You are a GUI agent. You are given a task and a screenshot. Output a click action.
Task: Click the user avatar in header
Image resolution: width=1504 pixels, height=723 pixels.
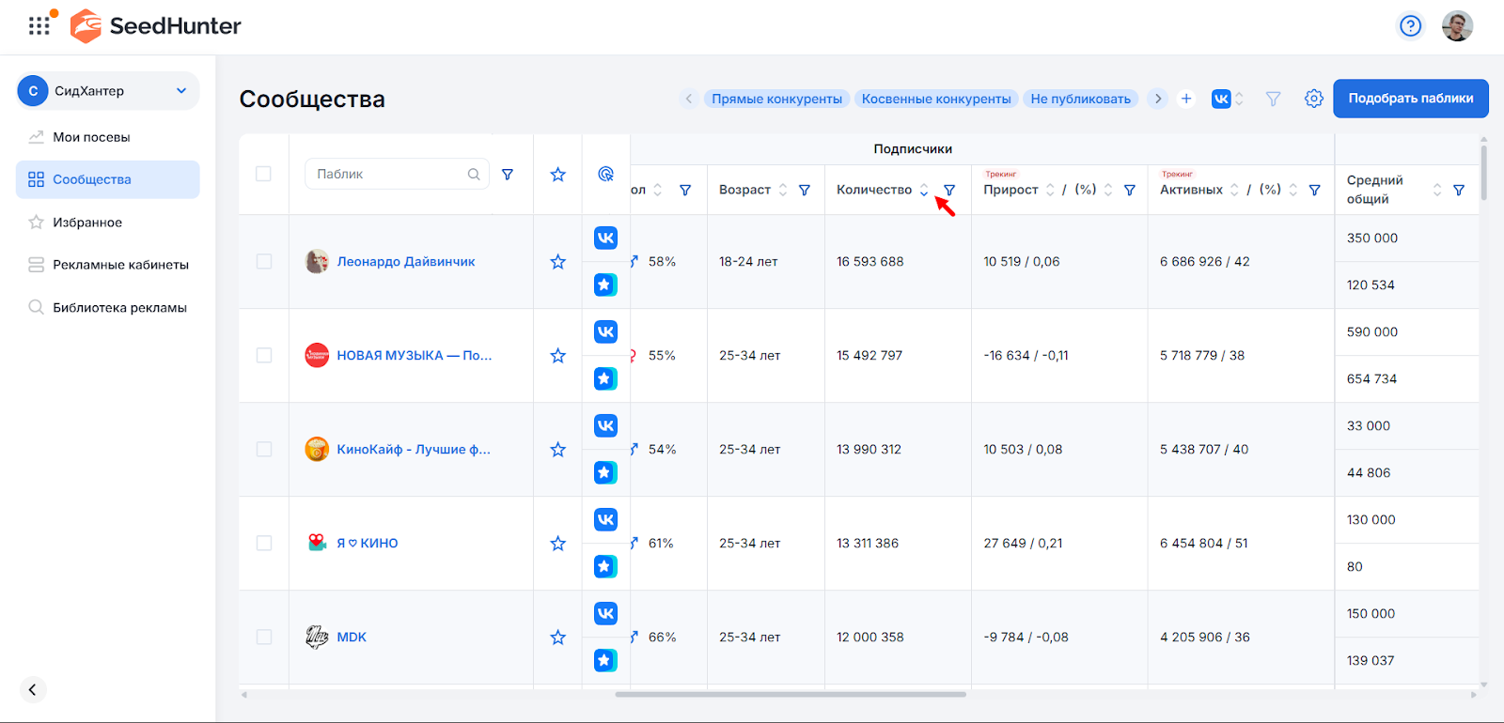point(1457,26)
